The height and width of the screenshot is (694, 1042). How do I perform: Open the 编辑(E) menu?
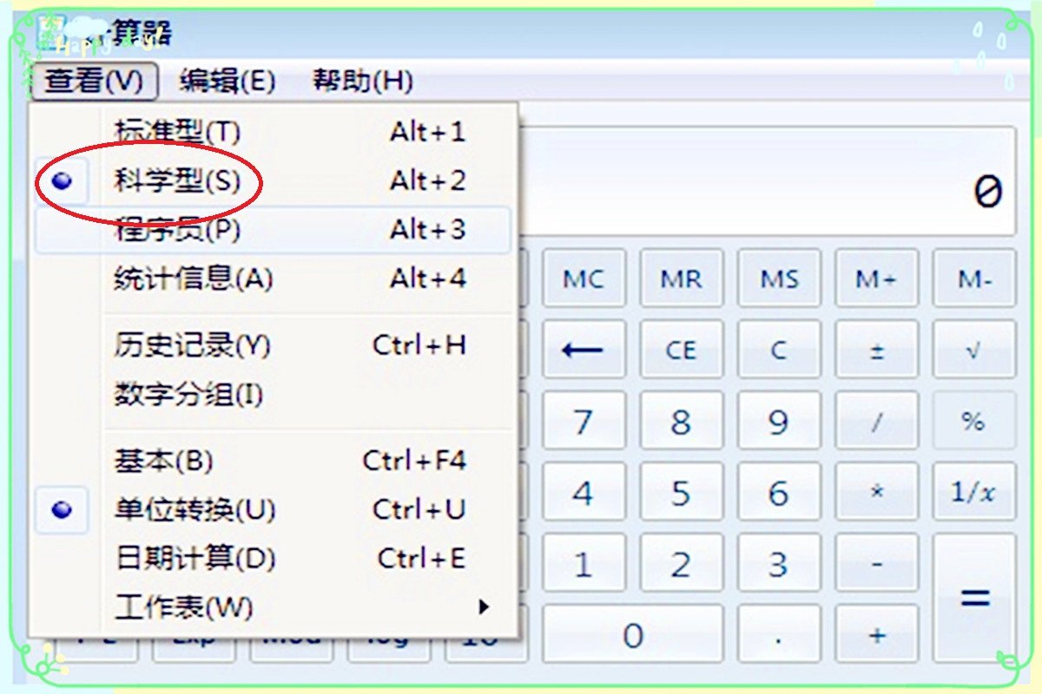click(x=228, y=82)
